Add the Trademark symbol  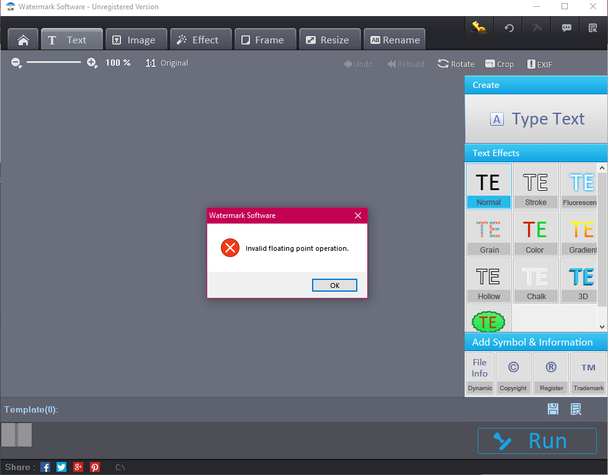click(x=588, y=373)
